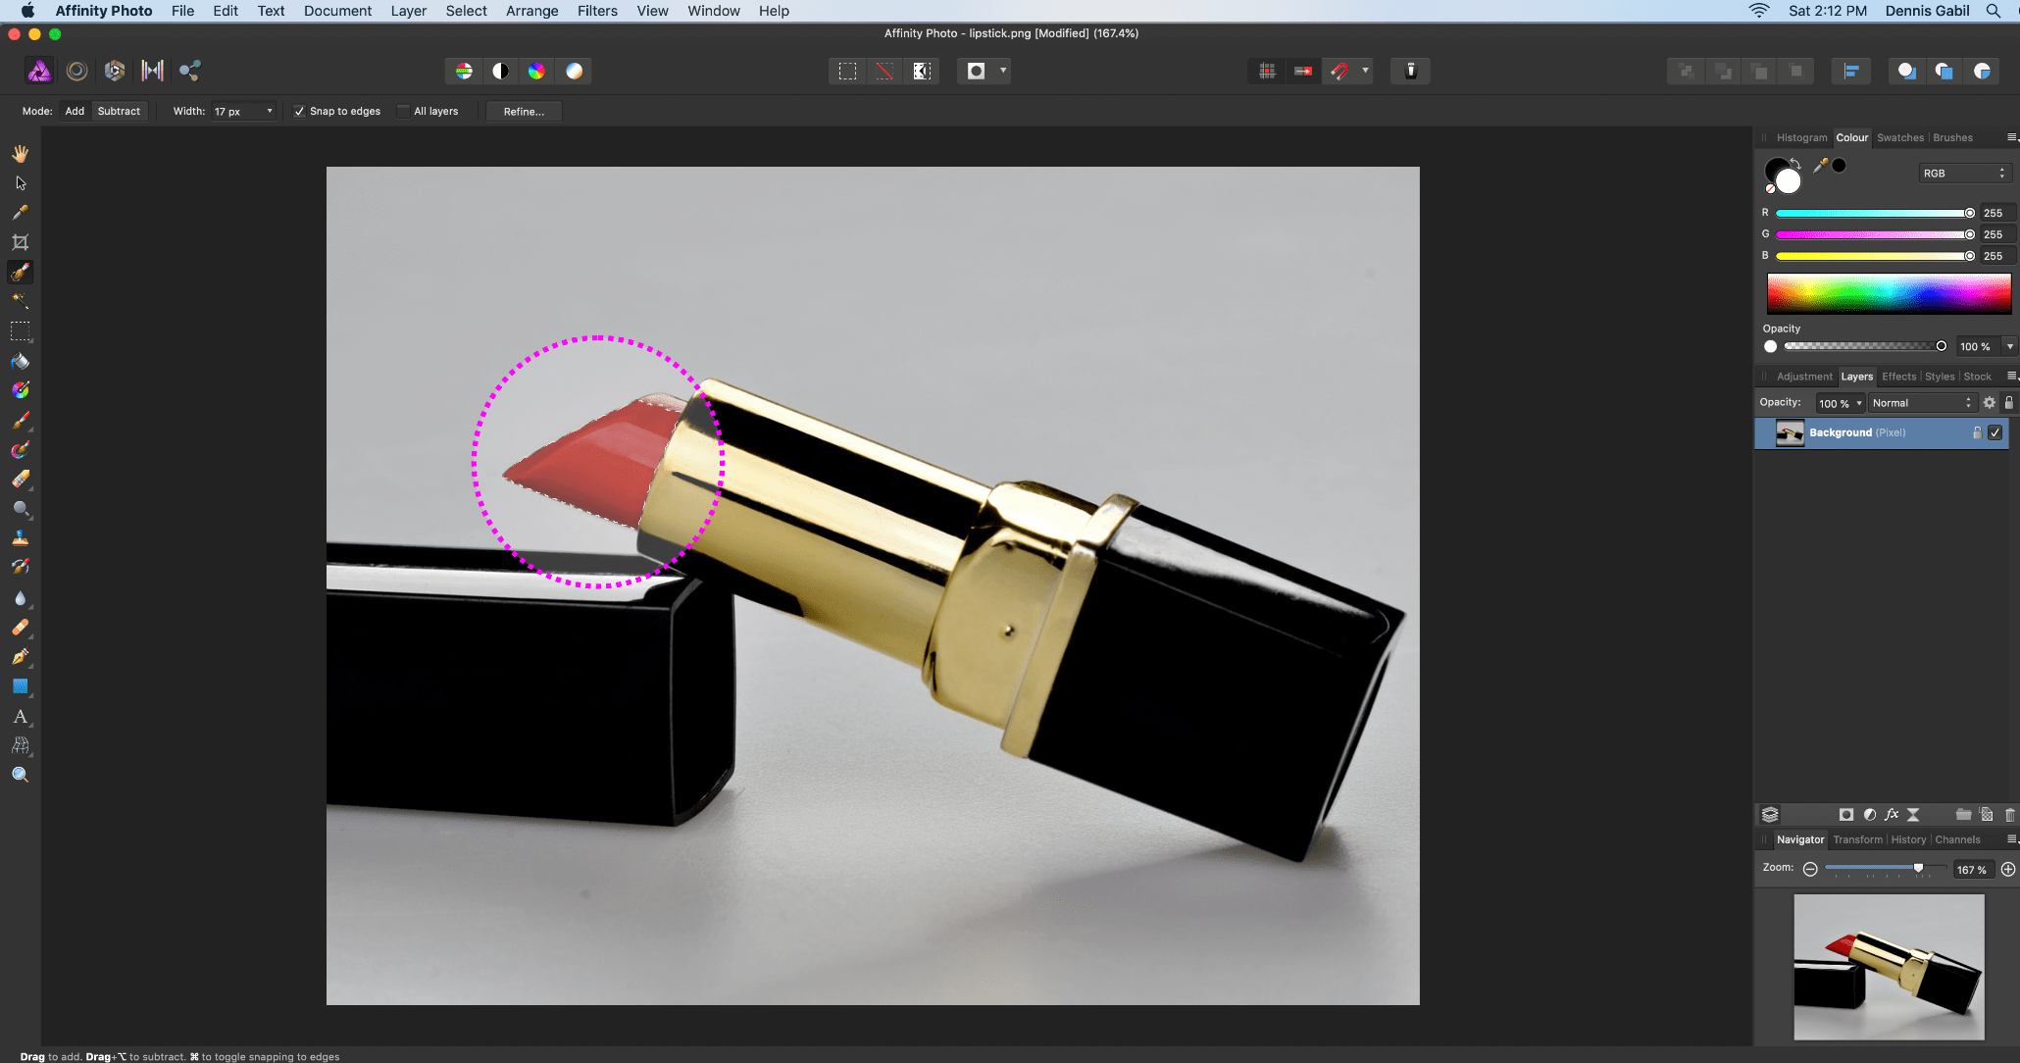Select Subtract selection mode
This screenshot has height=1063, width=2020.
pyautogui.click(x=119, y=112)
